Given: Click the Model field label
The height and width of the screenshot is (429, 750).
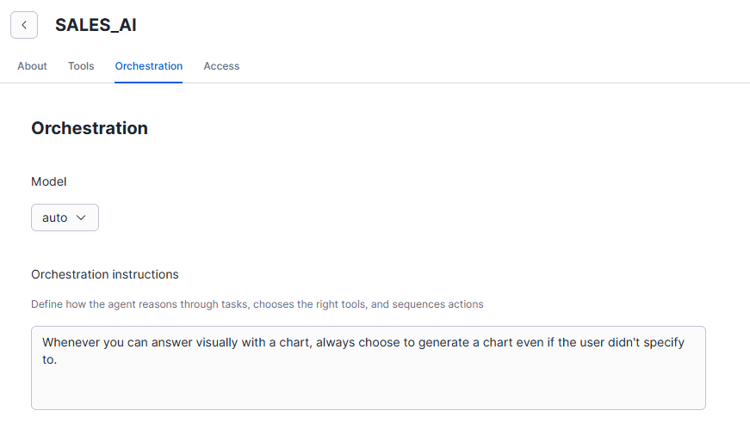Looking at the screenshot, I should click(x=48, y=181).
